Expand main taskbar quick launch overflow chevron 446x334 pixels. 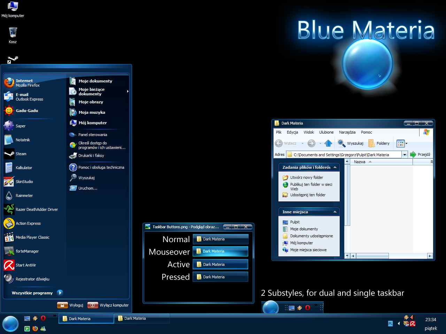(55, 316)
